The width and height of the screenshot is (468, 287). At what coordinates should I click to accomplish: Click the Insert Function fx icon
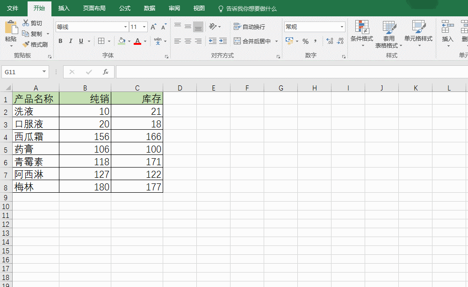pyautogui.click(x=105, y=72)
